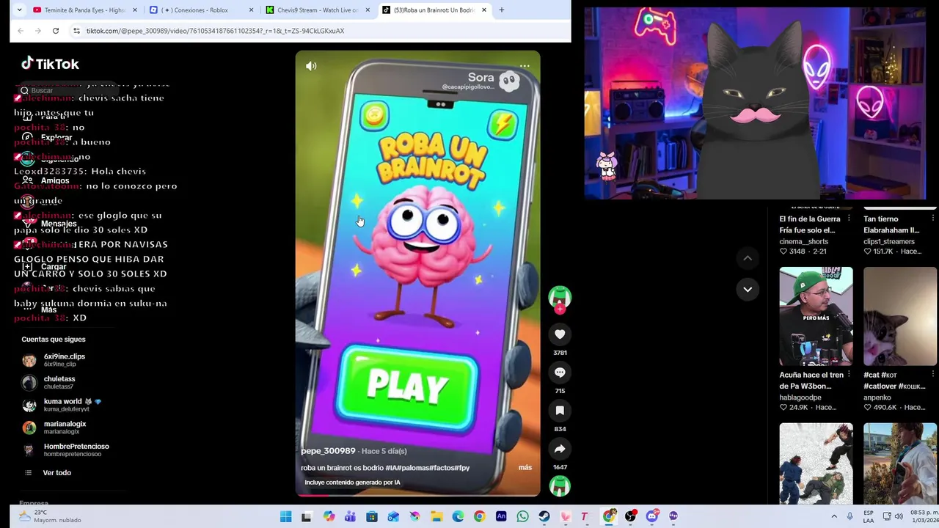This screenshot has height=528, width=939.
Task: Open Discord from the taskbar
Action: click(651, 516)
